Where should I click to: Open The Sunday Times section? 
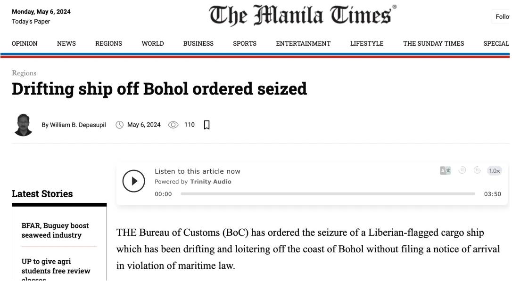pyautogui.click(x=434, y=43)
